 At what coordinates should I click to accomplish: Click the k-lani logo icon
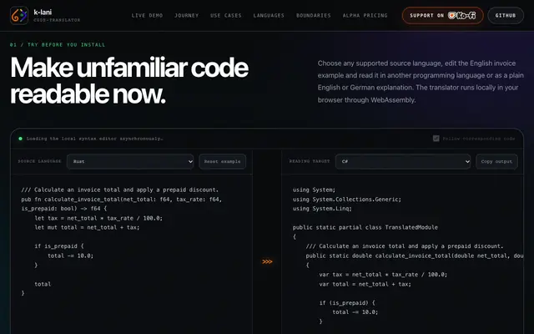tap(19, 15)
